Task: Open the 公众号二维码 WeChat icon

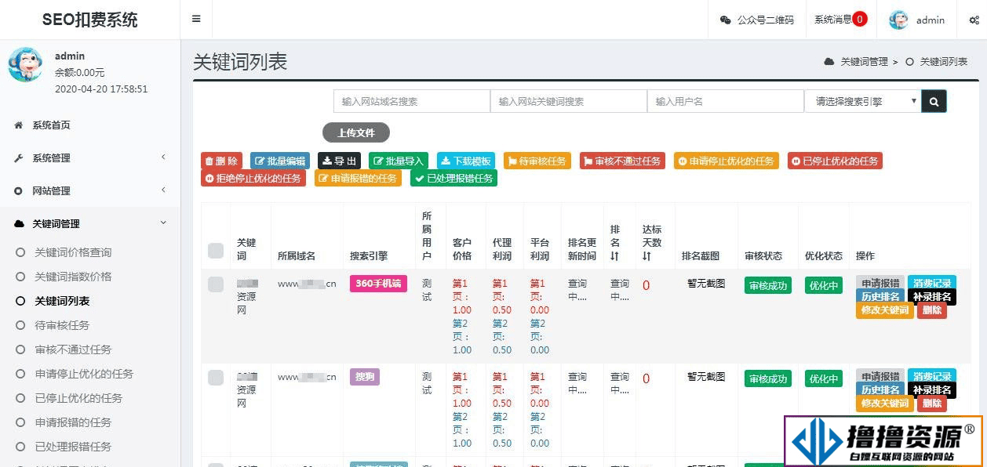Action: (726, 20)
